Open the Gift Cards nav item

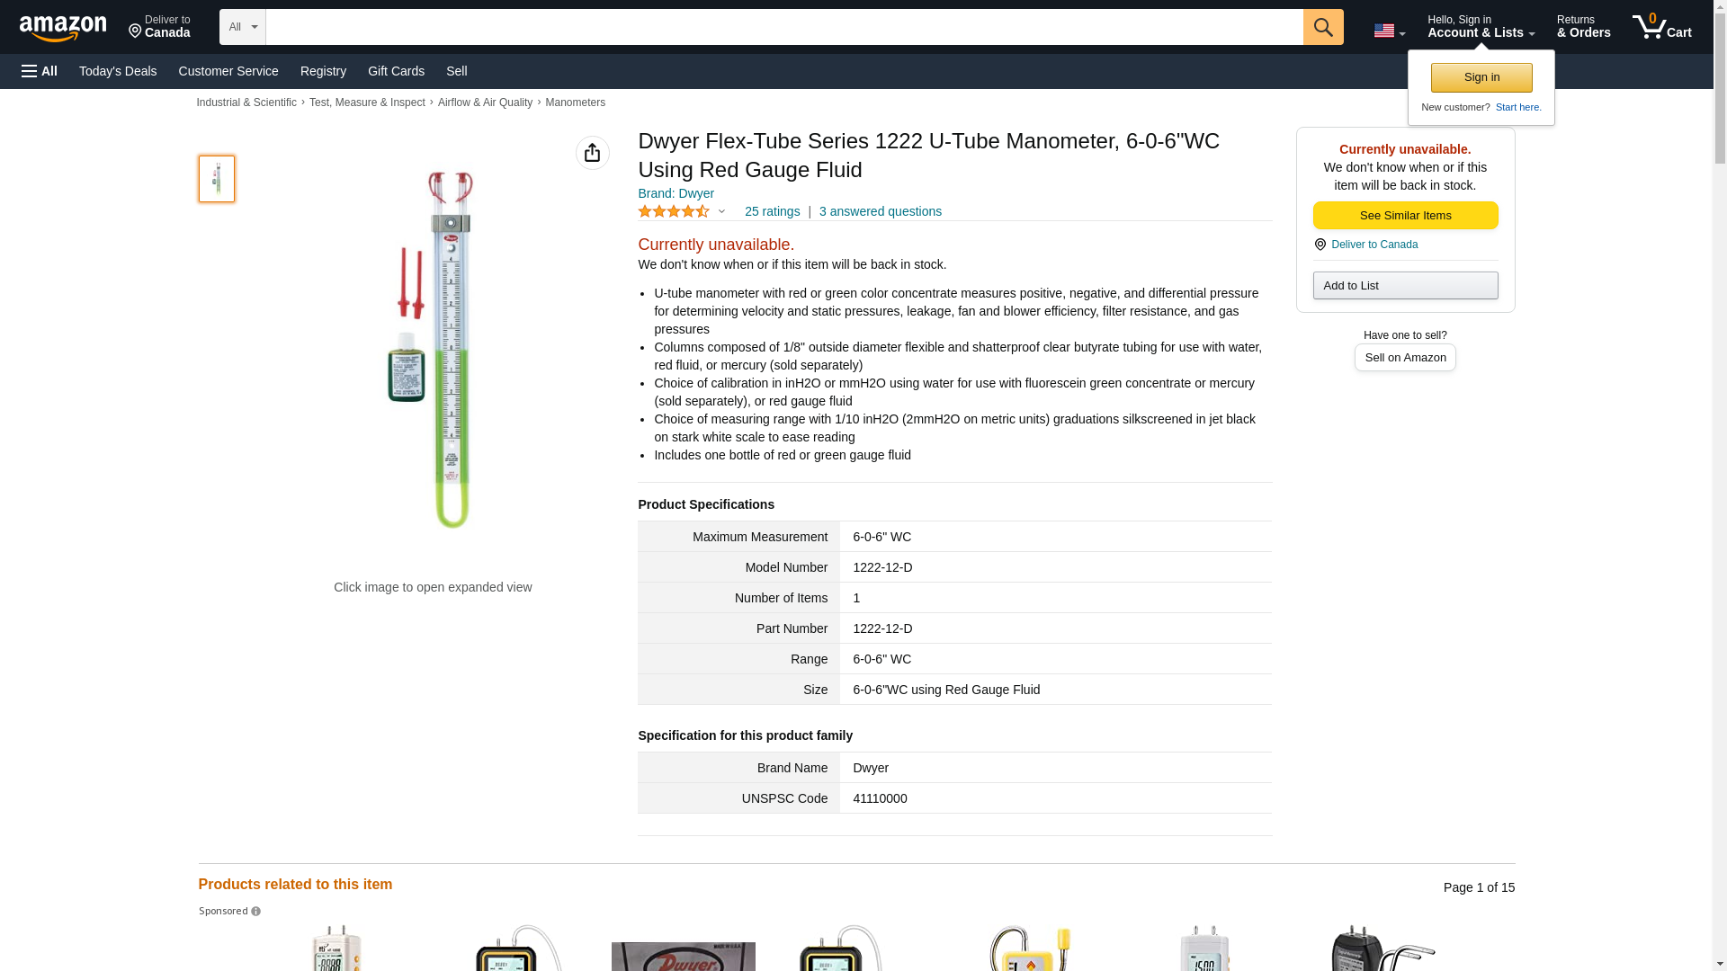coord(396,71)
